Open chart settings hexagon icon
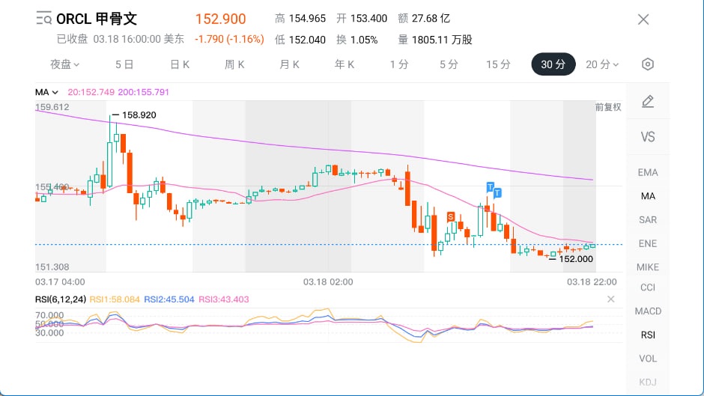The width and height of the screenshot is (704, 396). pyautogui.click(x=648, y=64)
